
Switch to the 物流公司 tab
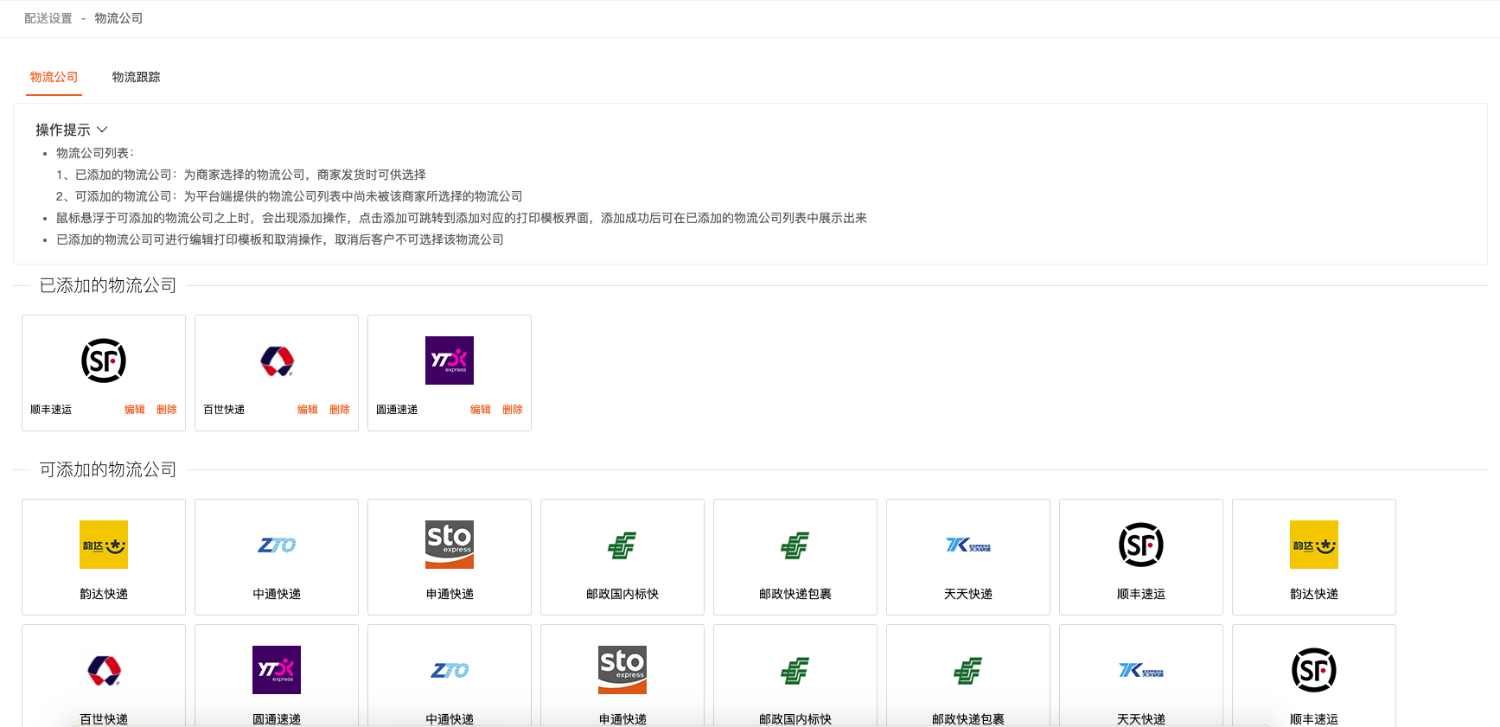54,77
